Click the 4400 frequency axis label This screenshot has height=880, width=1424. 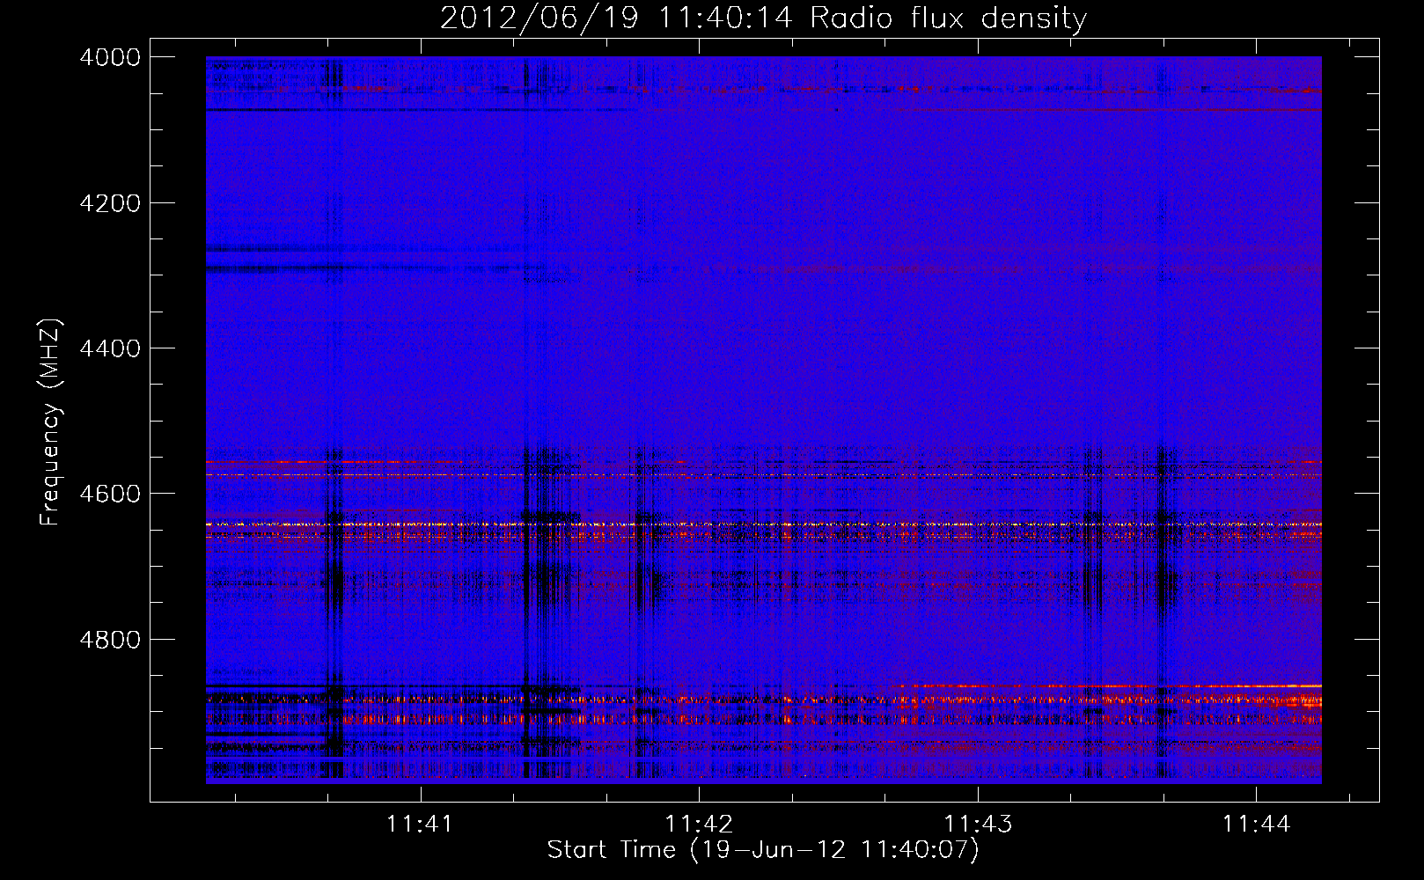[x=110, y=348]
